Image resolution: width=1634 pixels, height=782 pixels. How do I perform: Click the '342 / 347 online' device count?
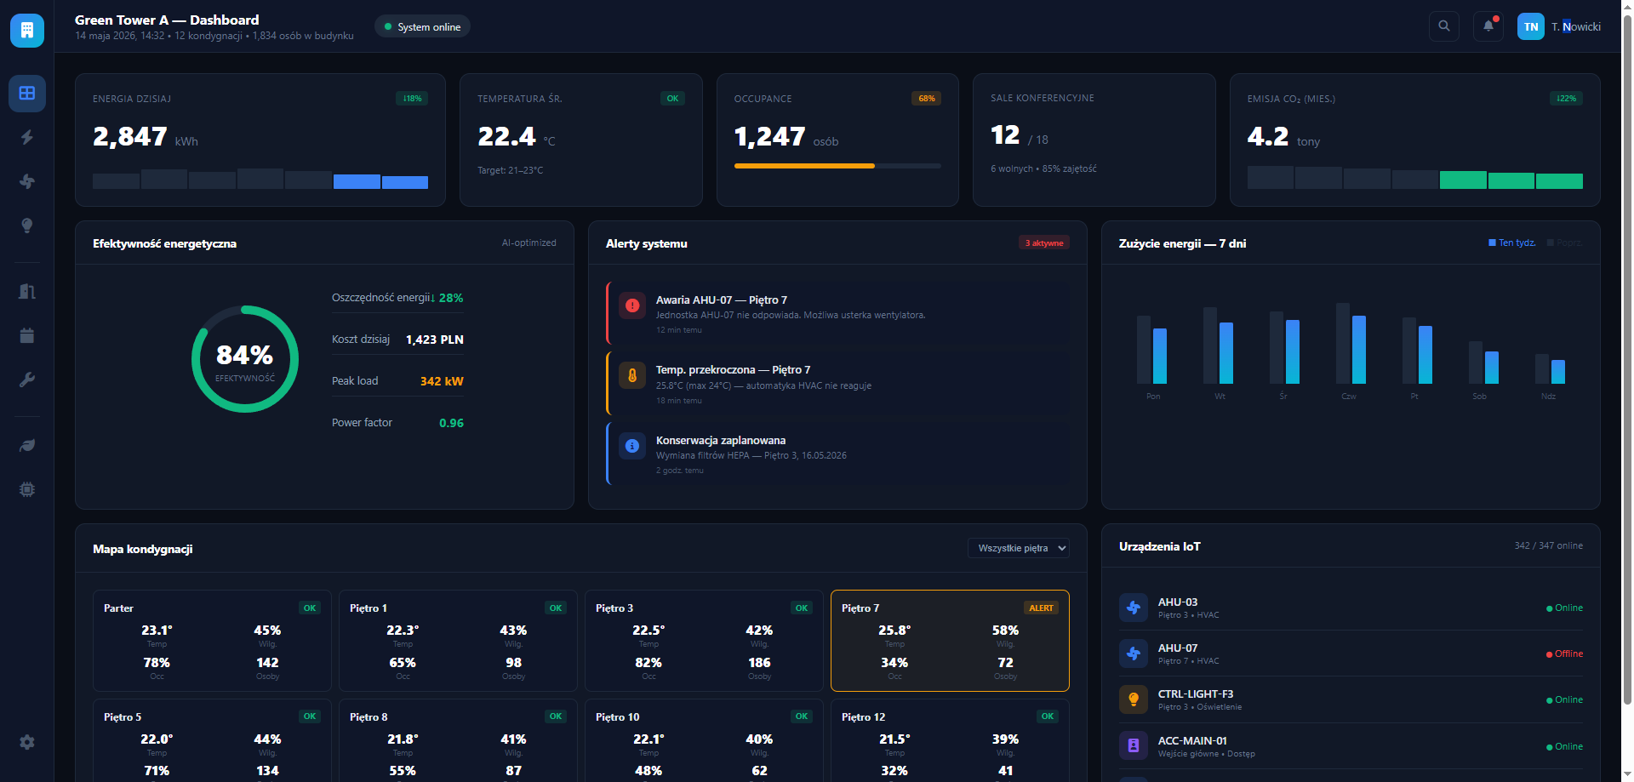point(1549,545)
